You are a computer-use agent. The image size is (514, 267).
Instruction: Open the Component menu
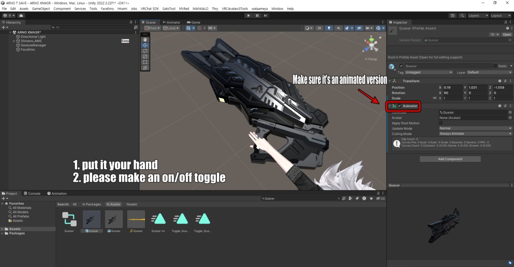coord(62,9)
